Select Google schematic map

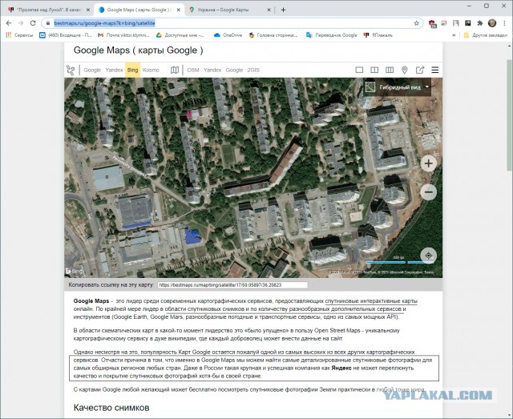(234, 70)
